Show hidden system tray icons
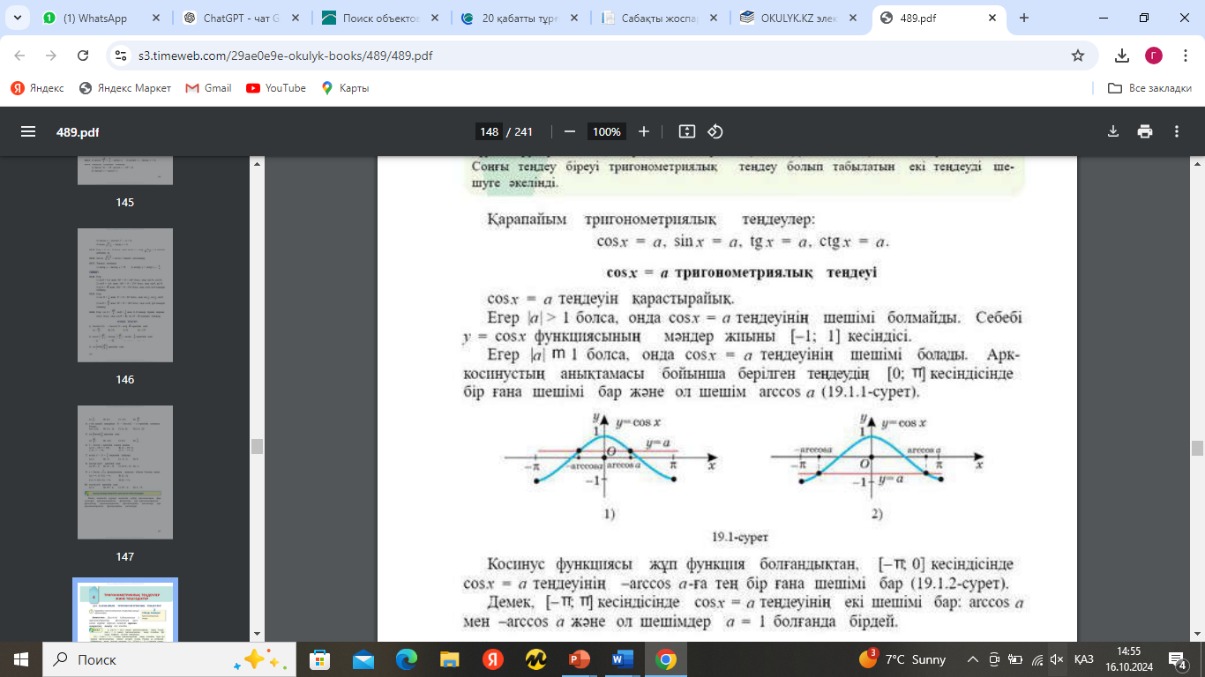This screenshot has height=677, width=1205. click(x=973, y=659)
